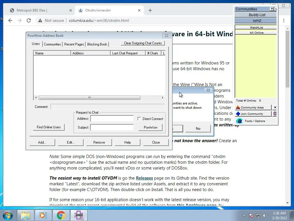The image size is (294, 221).
Task: Go forward in Chrome
Action: click(x=20, y=20)
